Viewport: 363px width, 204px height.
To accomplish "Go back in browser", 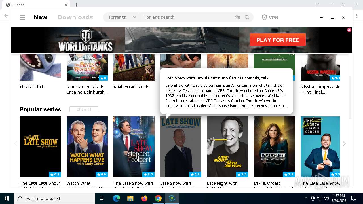I will coord(6,16).
